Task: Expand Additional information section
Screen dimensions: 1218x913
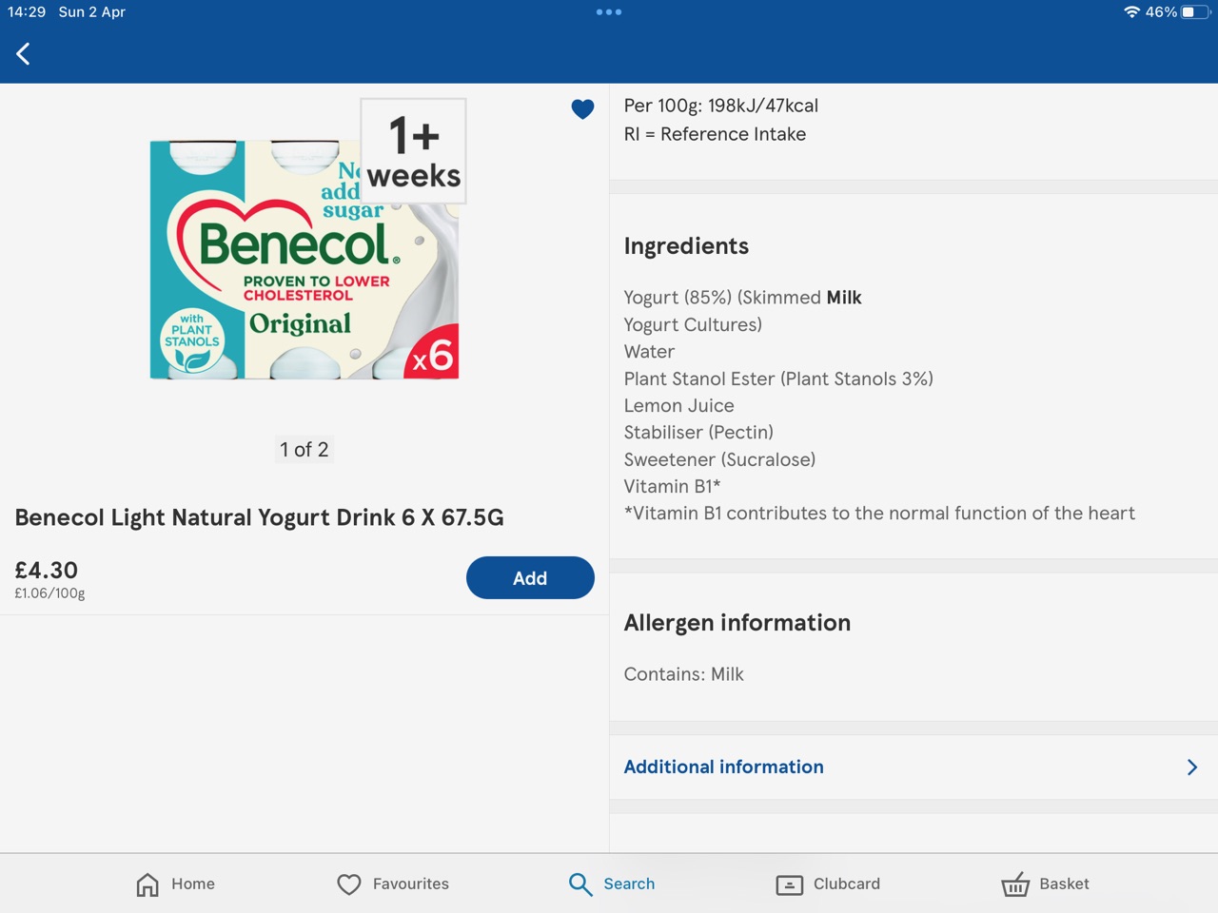Action: tap(913, 767)
